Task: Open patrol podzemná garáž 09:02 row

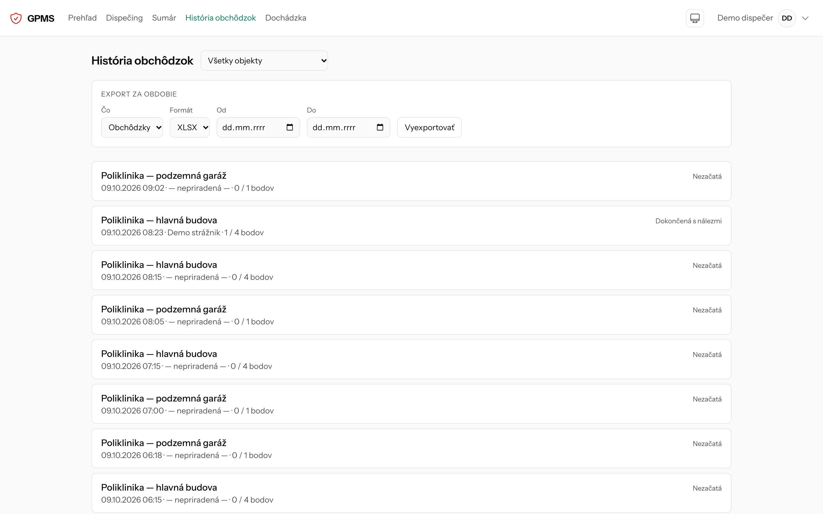Action: pyautogui.click(x=411, y=181)
